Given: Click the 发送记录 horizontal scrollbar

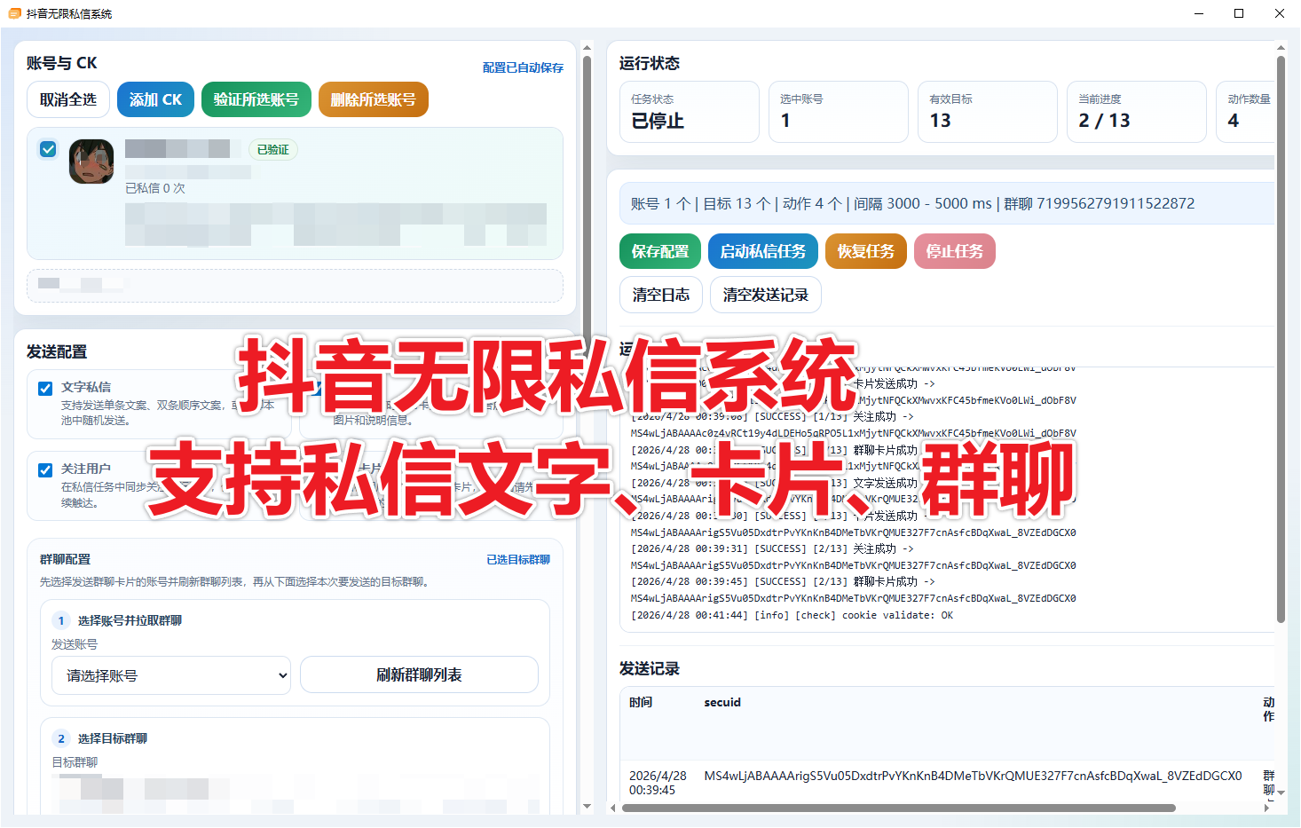Looking at the screenshot, I should 899,808.
